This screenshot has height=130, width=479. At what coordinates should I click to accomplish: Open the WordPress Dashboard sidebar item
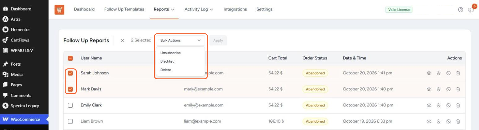pos(21,9)
